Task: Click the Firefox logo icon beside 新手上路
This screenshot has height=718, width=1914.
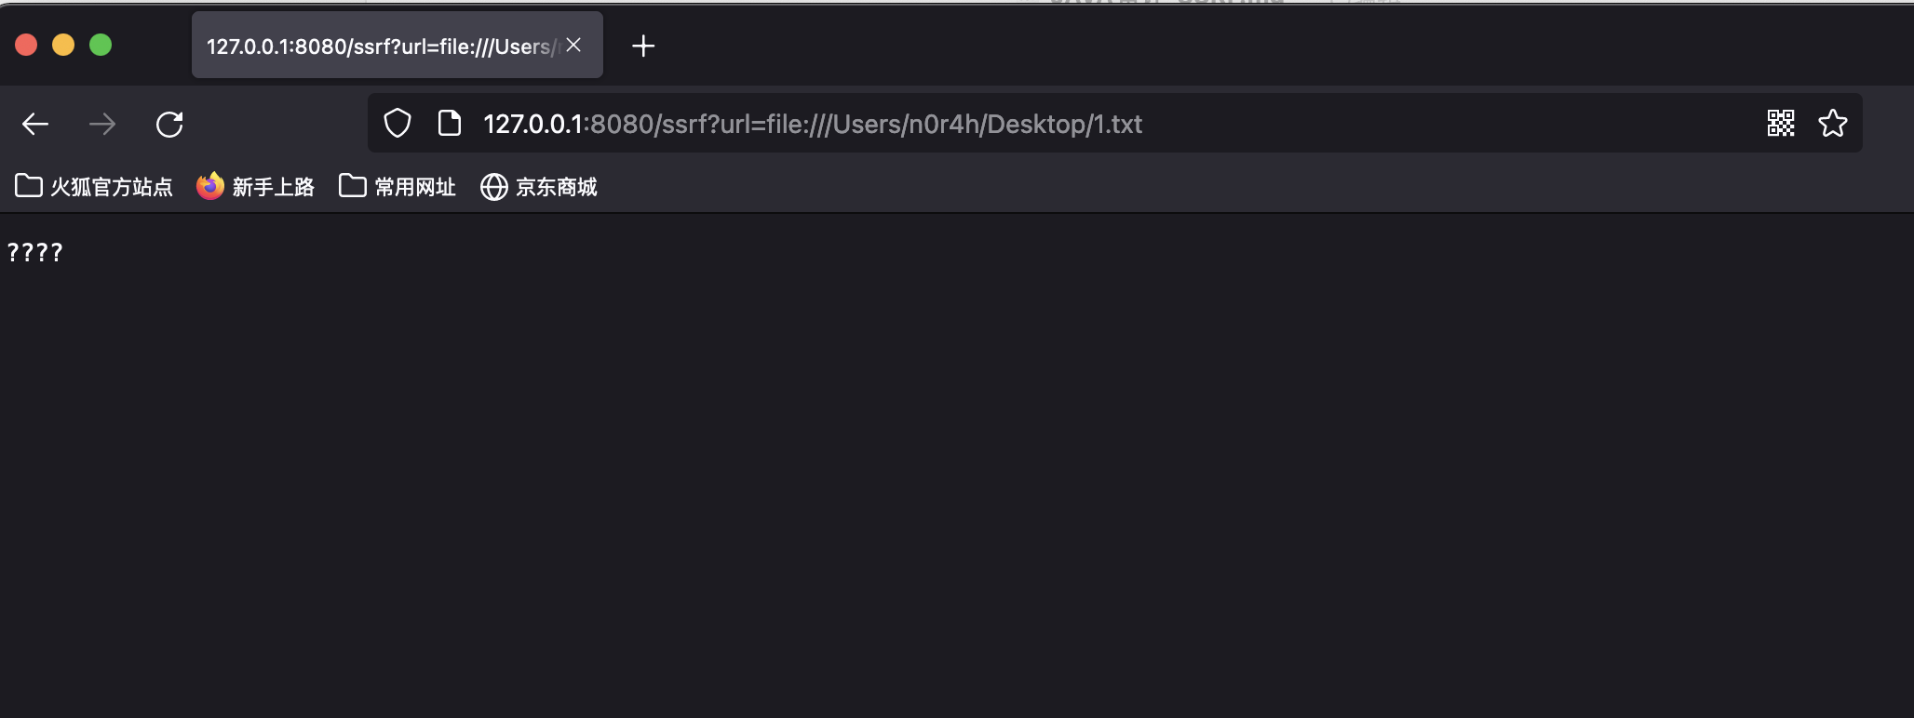Action: click(x=209, y=186)
